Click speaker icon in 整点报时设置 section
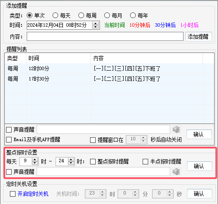 click(176, 172)
